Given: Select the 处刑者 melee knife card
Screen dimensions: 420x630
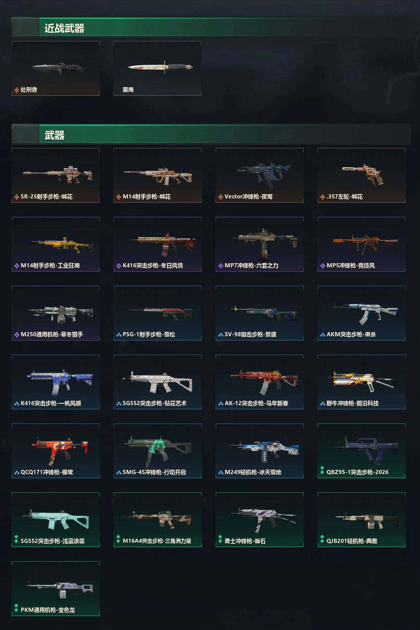Looking at the screenshot, I should tap(56, 68).
